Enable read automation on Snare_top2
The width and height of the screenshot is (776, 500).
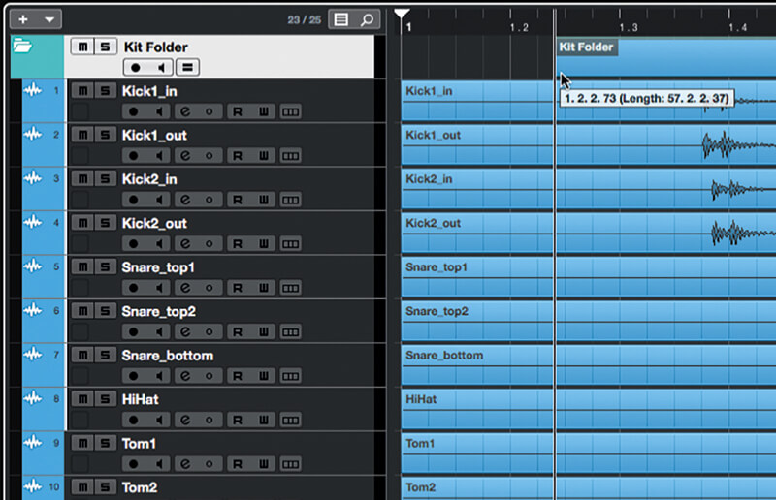coord(238,331)
